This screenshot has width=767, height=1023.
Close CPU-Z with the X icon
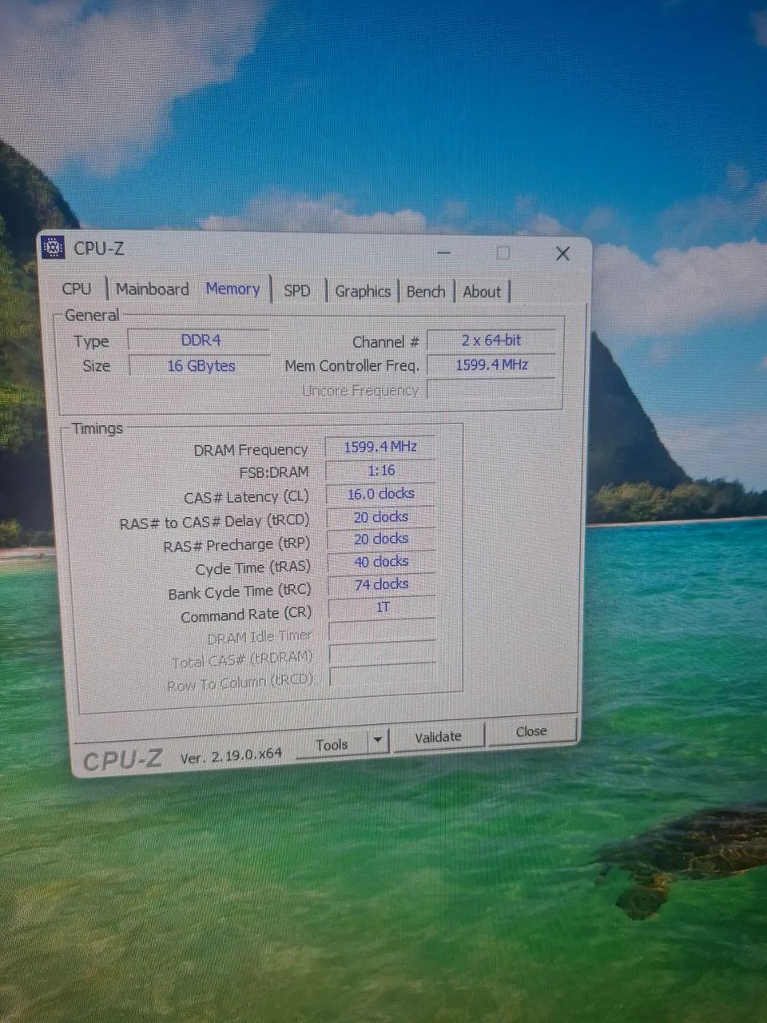click(562, 253)
